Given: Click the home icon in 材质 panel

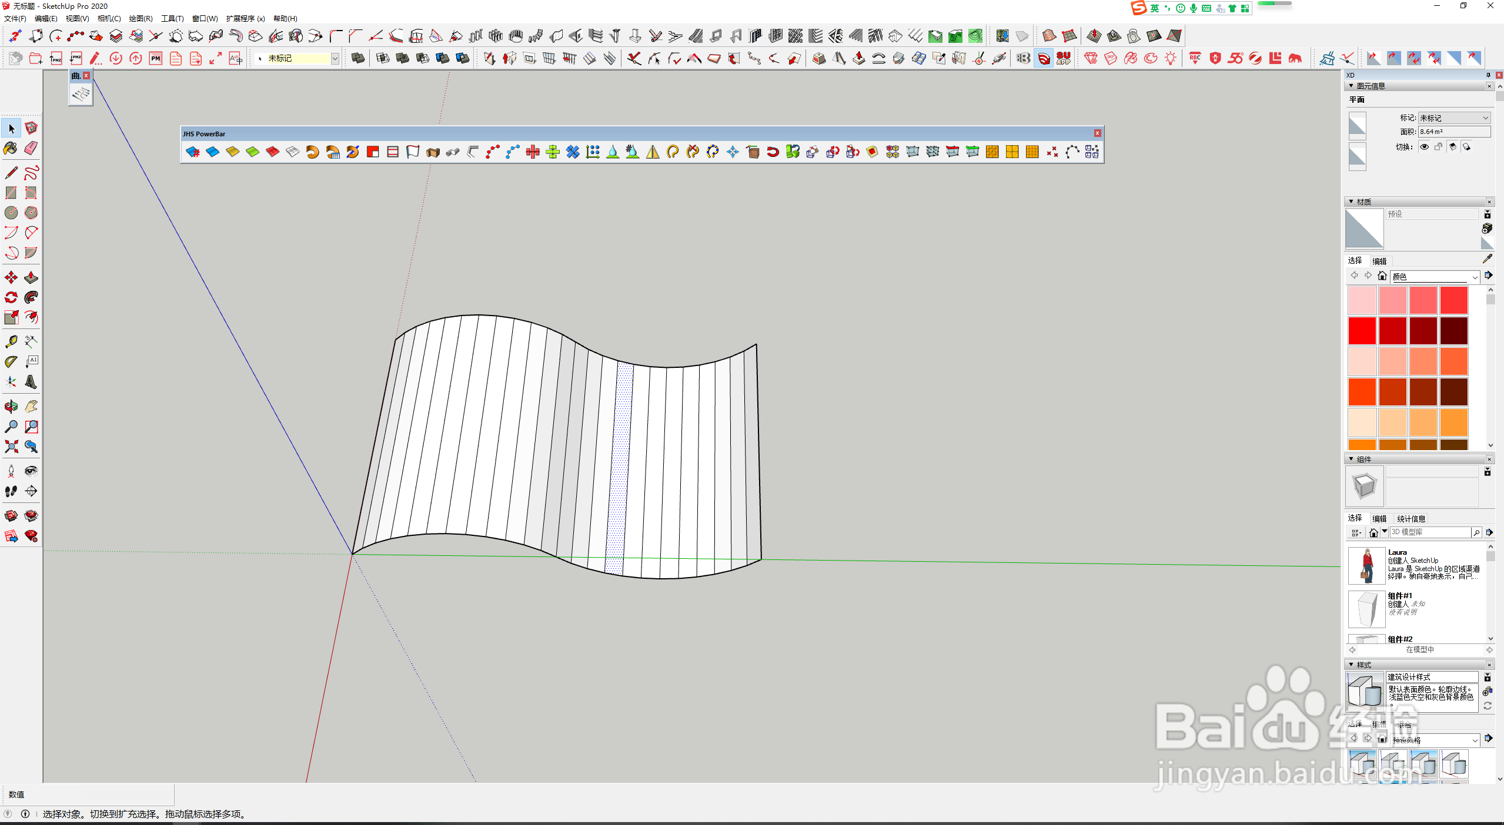Looking at the screenshot, I should [1382, 276].
